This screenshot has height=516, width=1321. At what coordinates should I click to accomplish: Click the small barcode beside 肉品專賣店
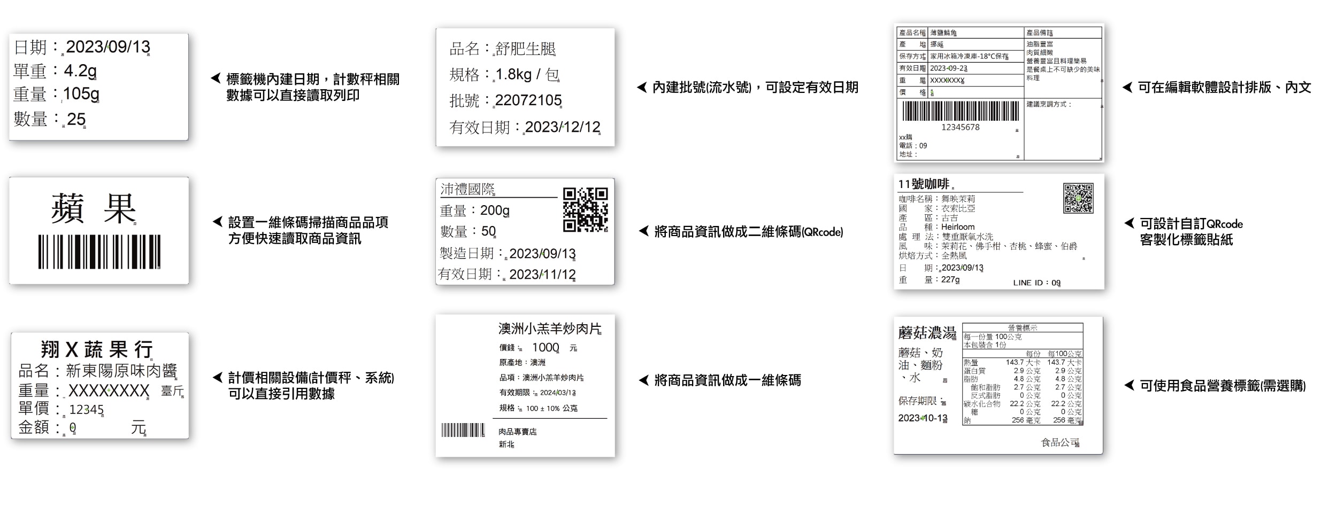point(463,430)
